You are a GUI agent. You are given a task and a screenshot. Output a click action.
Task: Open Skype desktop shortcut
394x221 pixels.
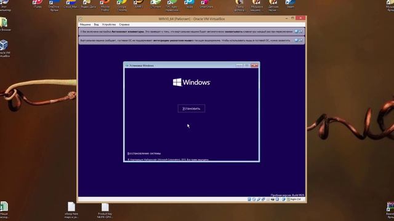pyautogui.click(x=189, y=4)
